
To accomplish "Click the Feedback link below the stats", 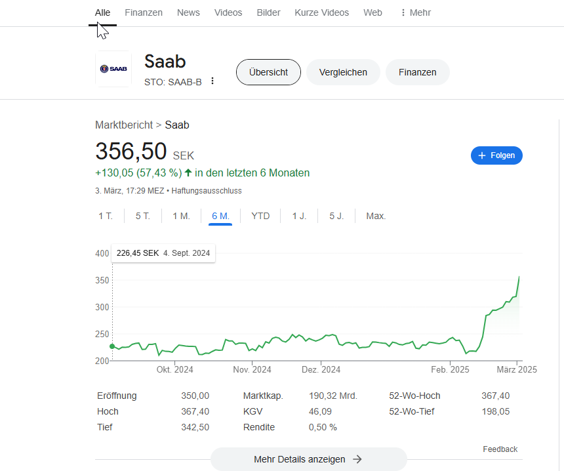I will (500, 449).
